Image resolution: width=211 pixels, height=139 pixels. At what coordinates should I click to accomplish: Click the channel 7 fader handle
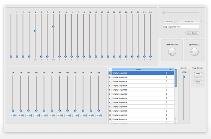point(47,57)
